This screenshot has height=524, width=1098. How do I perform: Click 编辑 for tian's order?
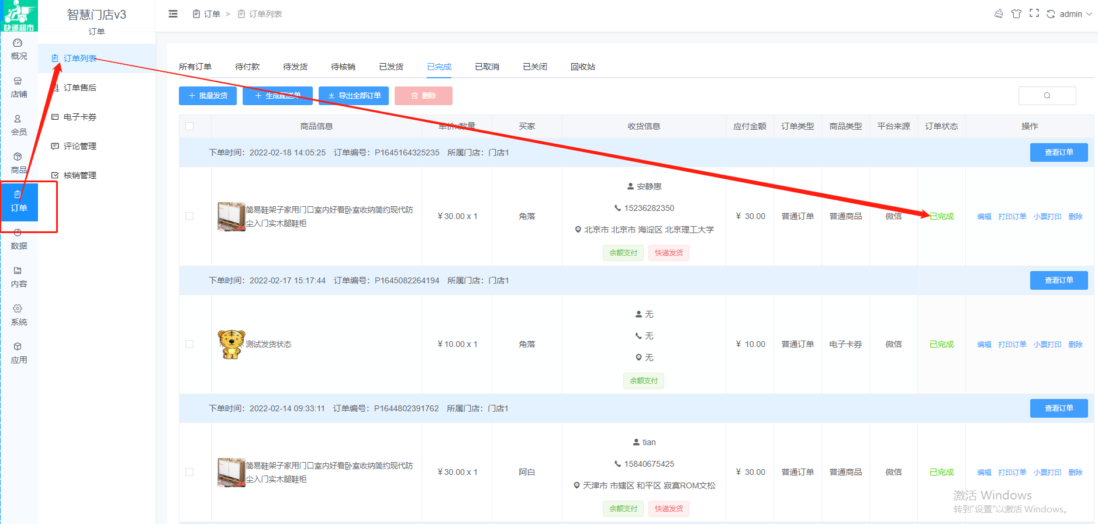(985, 473)
